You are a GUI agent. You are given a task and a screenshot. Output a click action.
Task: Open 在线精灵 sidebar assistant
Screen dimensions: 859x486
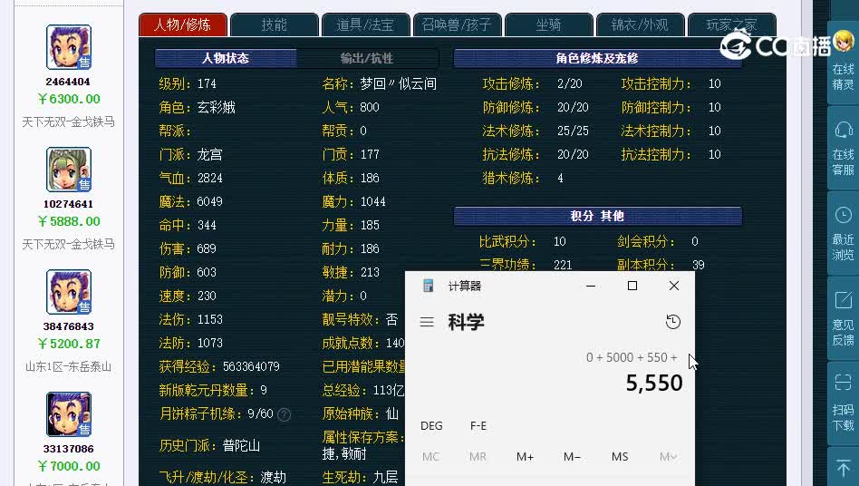[x=843, y=62]
